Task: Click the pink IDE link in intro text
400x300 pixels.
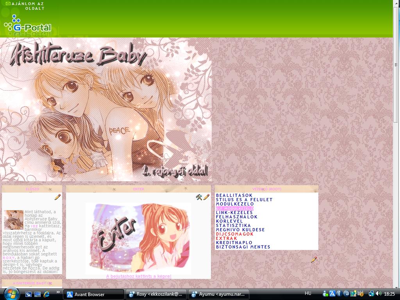Action: [34, 226]
